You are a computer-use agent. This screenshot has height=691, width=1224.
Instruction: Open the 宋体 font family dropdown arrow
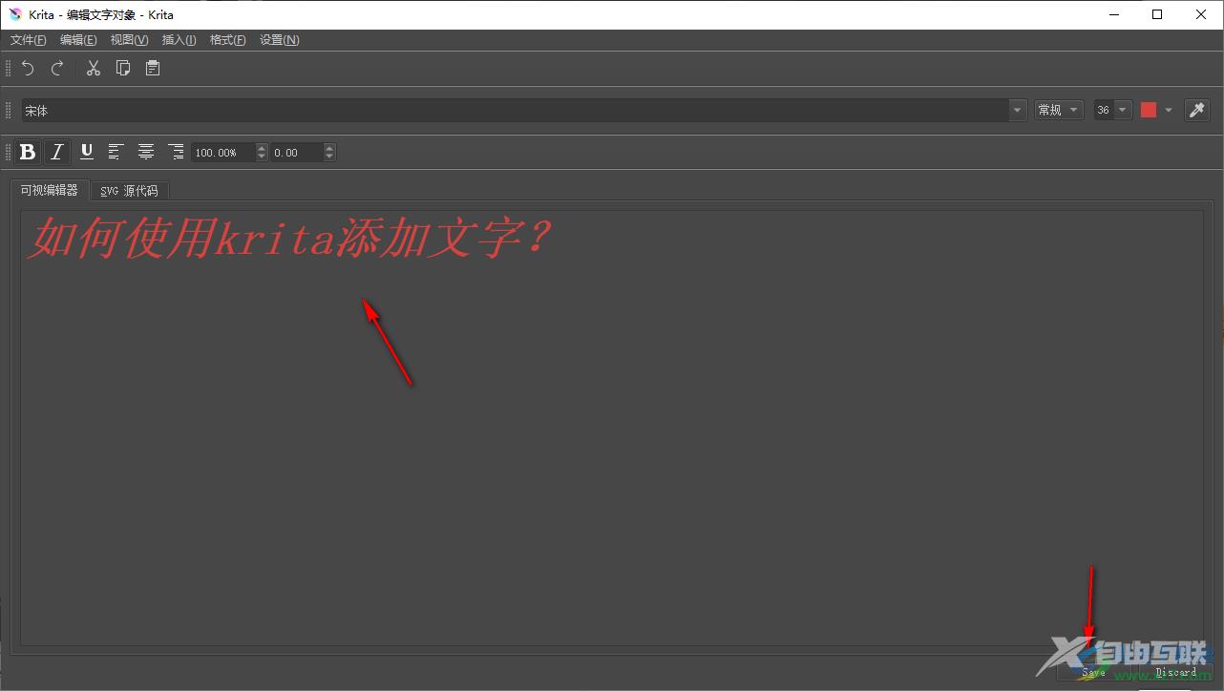(x=1017, y=111)
